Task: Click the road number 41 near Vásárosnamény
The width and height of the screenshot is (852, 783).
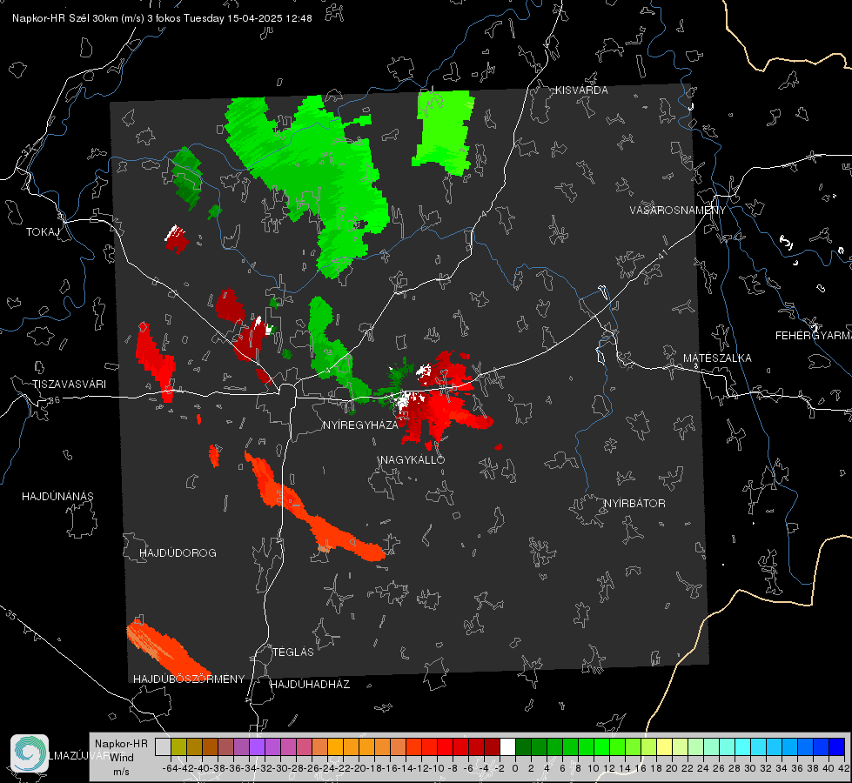Action: point(661,254)
